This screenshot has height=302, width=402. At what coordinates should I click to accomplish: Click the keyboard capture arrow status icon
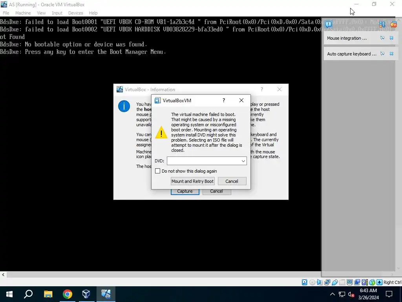[x=380, y=282]
